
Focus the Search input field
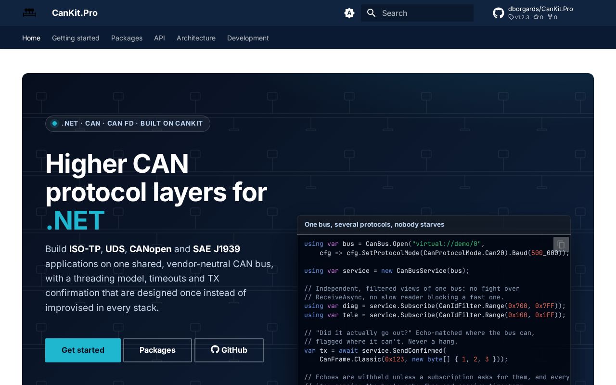[417, 13]
